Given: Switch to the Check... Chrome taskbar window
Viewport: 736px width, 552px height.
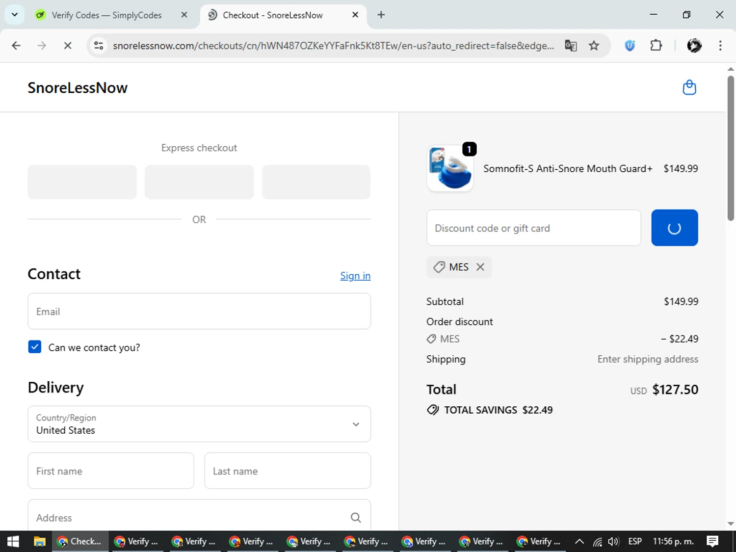Looking at the screenshot, I should pyautogui.click(x=80, y=541).
